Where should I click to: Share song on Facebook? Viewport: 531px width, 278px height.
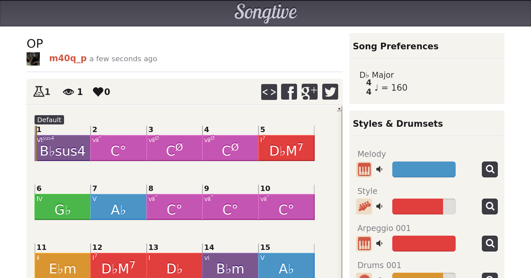click(289, 92)
